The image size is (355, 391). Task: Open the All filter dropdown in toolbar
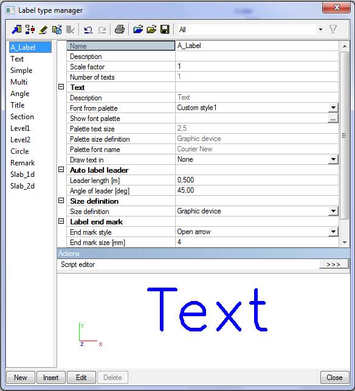[x=320, y=30]
